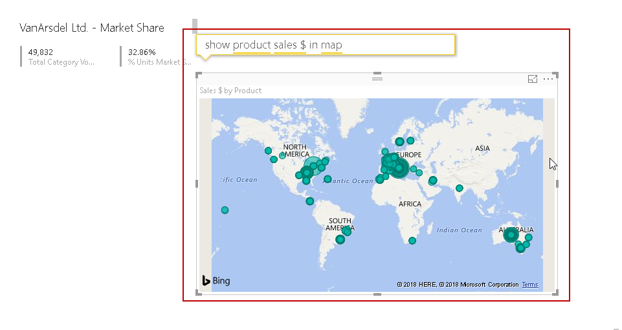This screenshot has width=622, height=330.
Task: Select the largest bubble over Australia
Action: point(511,235)
